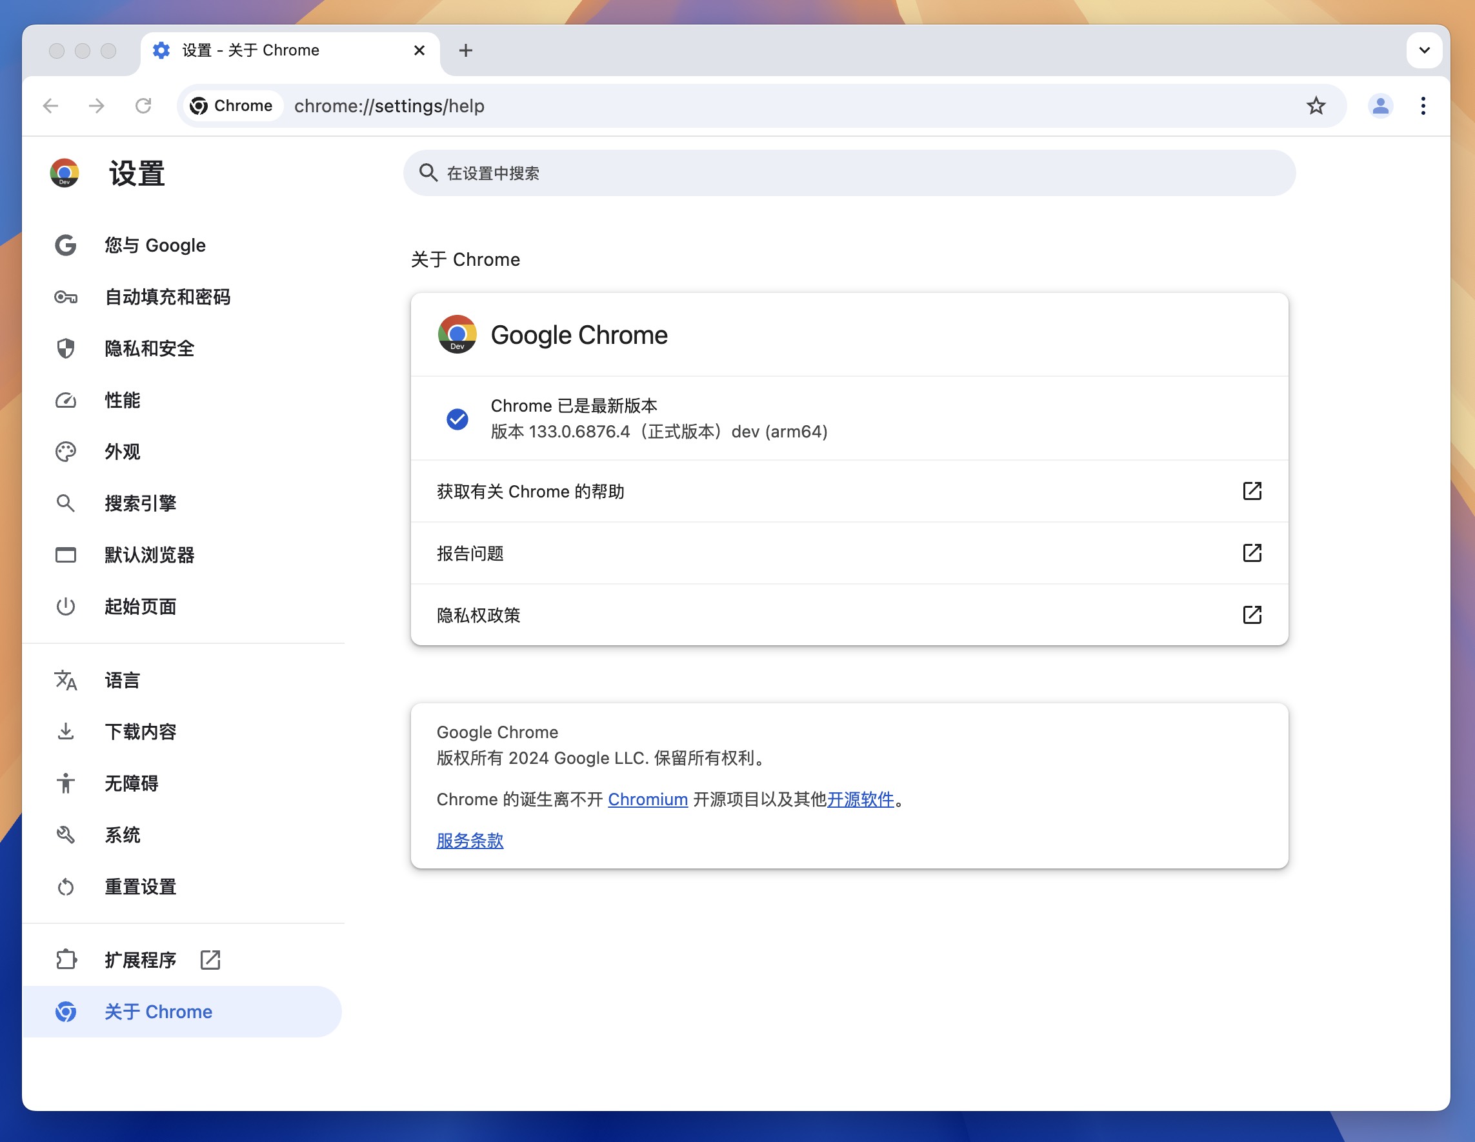Click the palette appearance icon
1475x1142 pixels.
[66, 452]
